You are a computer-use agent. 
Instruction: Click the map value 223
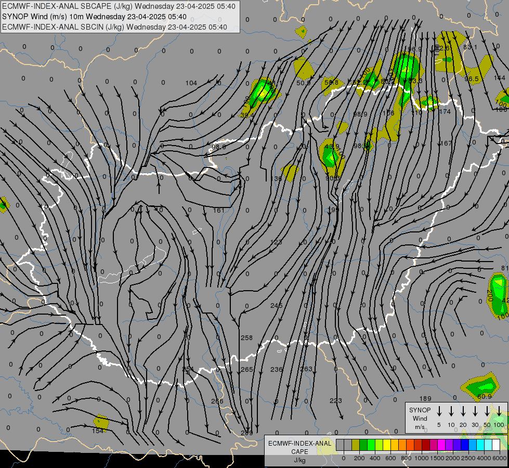tap(336, 401)
